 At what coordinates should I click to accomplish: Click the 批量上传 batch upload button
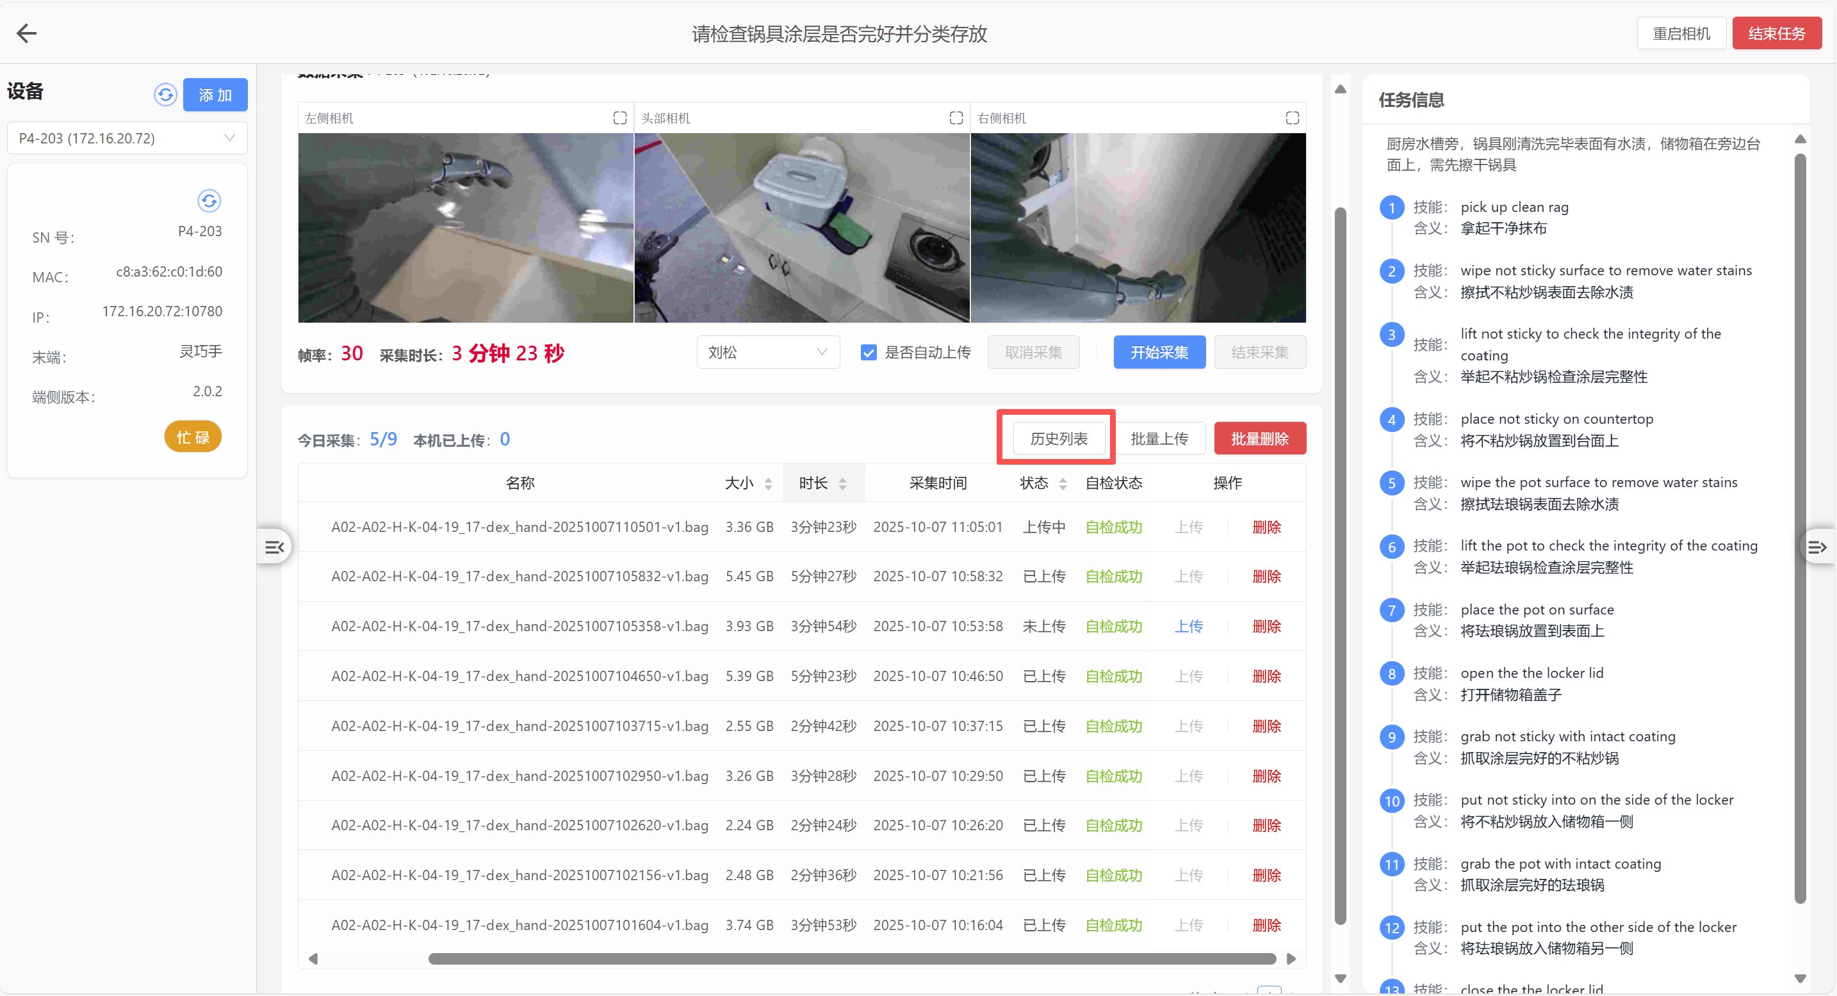[1159, 438]
